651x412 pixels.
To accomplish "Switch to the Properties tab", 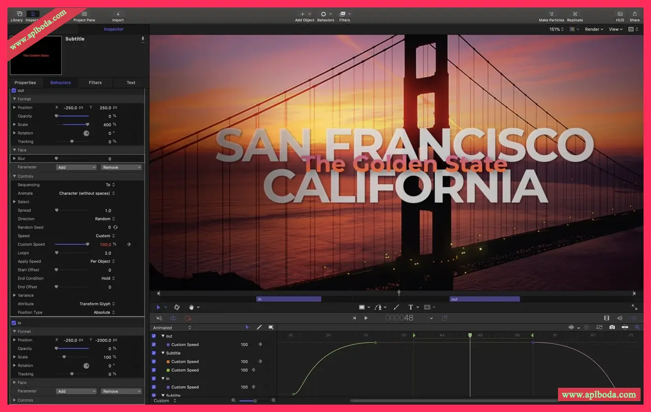I will tap(25, 82).
